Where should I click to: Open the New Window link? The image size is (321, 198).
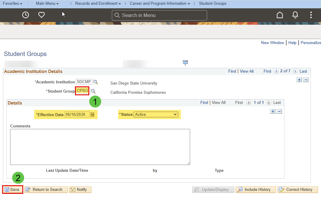tap(273, 43)
